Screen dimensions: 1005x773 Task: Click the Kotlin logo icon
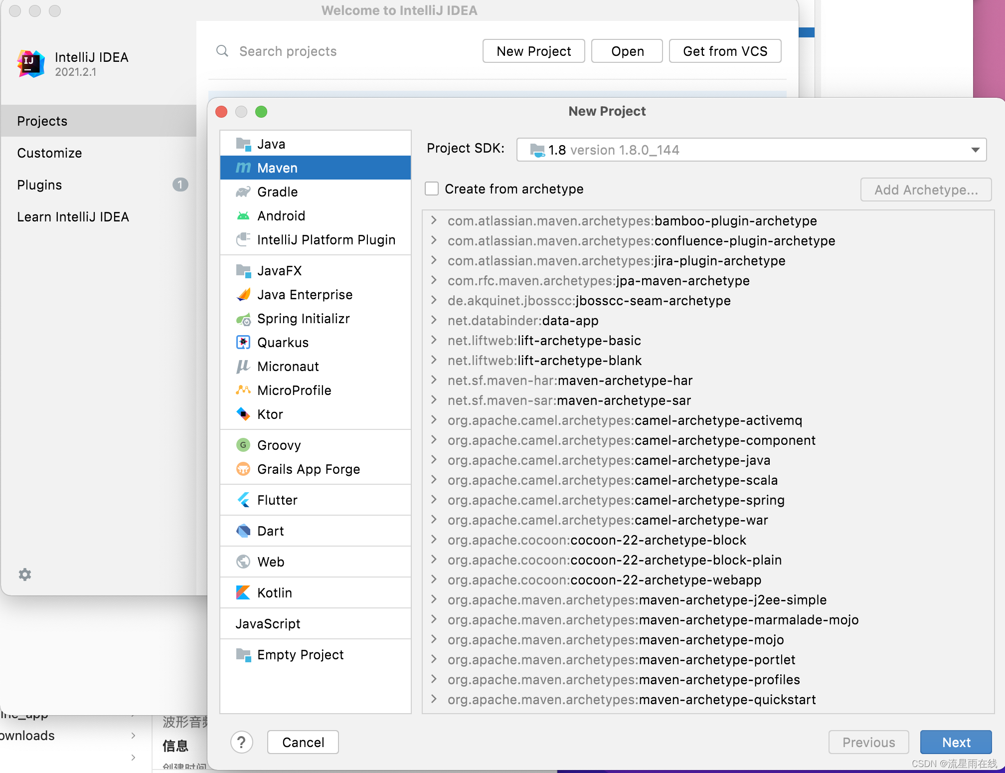[243, 593]
